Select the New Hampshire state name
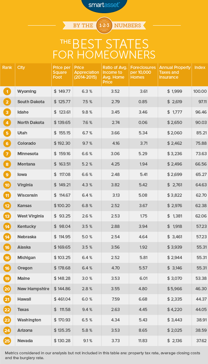 [33, 289]
